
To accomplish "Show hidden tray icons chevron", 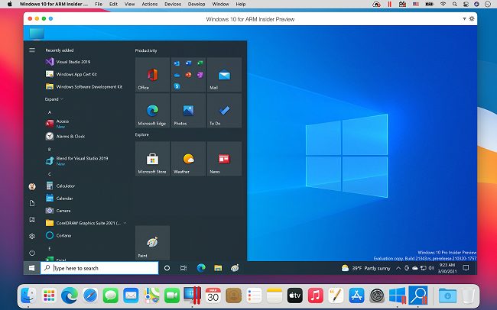I will tap(398, 268).
